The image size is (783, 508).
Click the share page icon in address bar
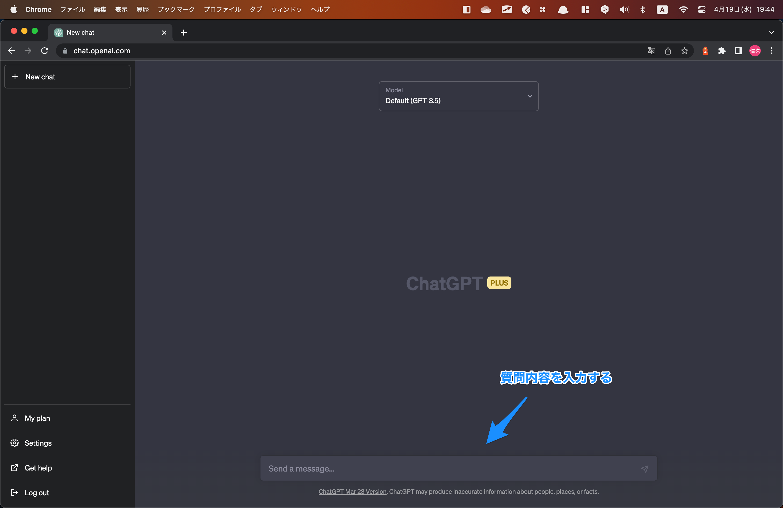(668, 51)
